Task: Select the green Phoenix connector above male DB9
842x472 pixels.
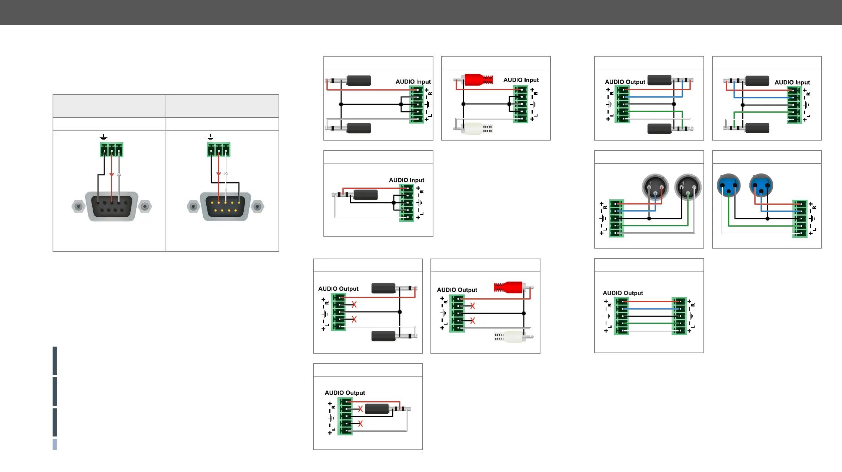Action: coord(219,150)
